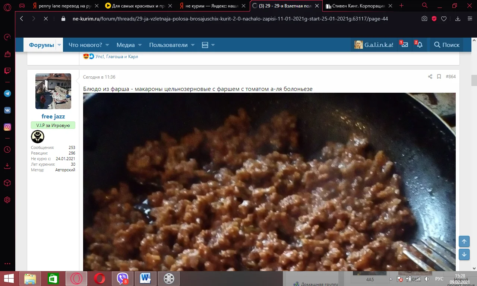Take a snapshot with the camera icon
477x286 pixels.
click(424, 18)
